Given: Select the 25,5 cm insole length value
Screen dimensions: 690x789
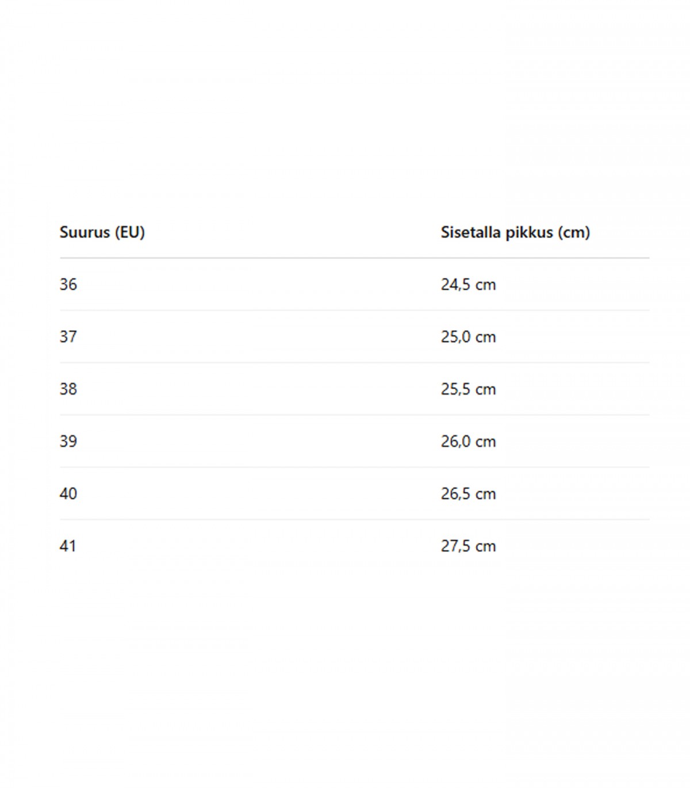Looking at the screenshot, I should (468, 389).
